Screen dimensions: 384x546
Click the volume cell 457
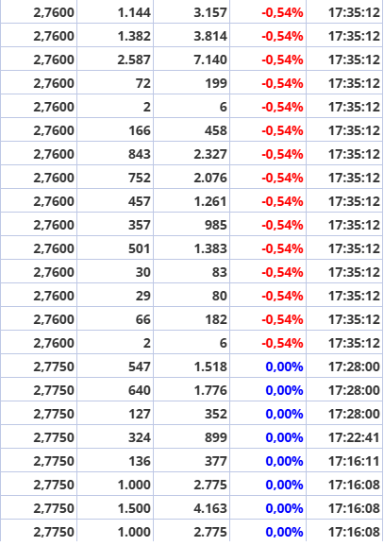tap(115, 200)
